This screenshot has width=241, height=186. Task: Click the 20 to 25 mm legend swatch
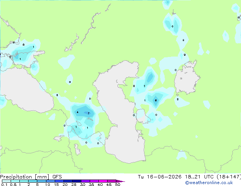pos(68,181)
